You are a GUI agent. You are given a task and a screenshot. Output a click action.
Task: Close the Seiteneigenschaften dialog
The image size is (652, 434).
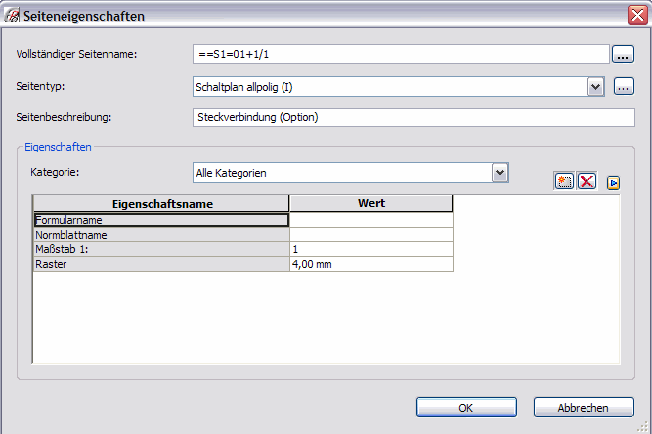click(637, 16)
